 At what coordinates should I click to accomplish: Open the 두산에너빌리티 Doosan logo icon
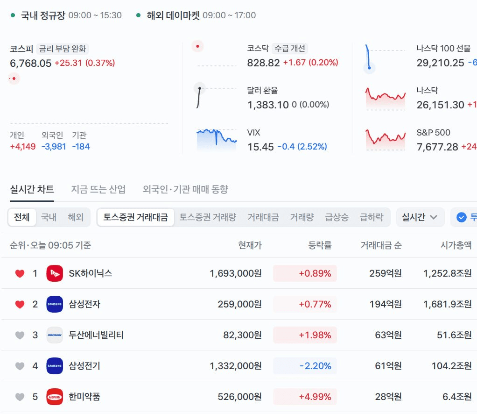(x=55, y=335)
